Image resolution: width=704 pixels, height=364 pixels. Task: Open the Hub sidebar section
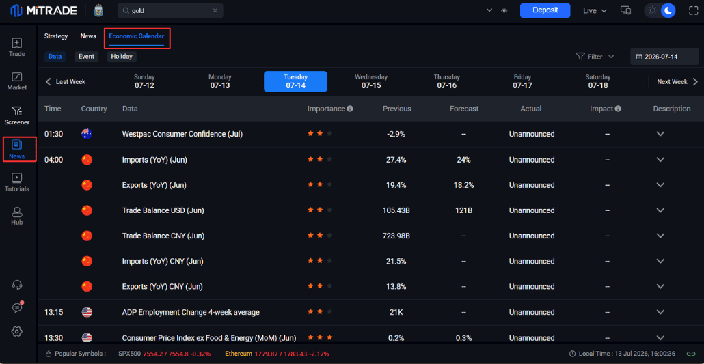click(17, 216)
